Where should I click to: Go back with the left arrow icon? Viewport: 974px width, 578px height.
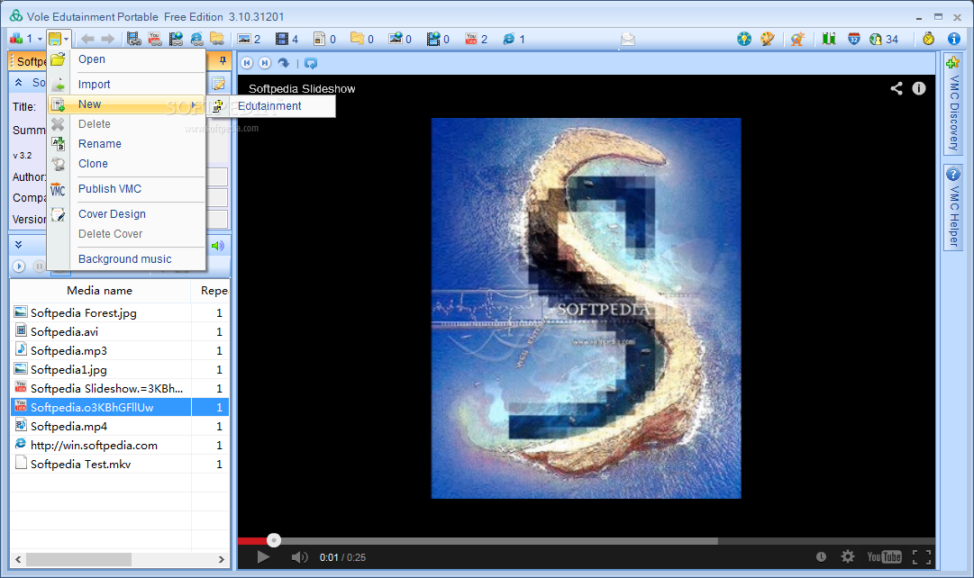click(87, 39)
